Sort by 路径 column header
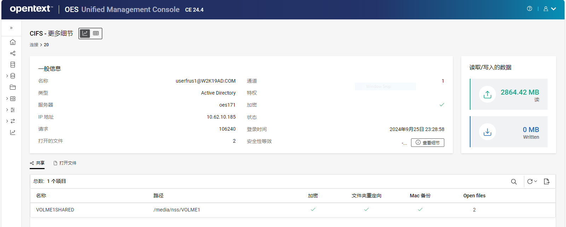The height and width of the screenshot is (227, 566). click(x=158, y=196)
